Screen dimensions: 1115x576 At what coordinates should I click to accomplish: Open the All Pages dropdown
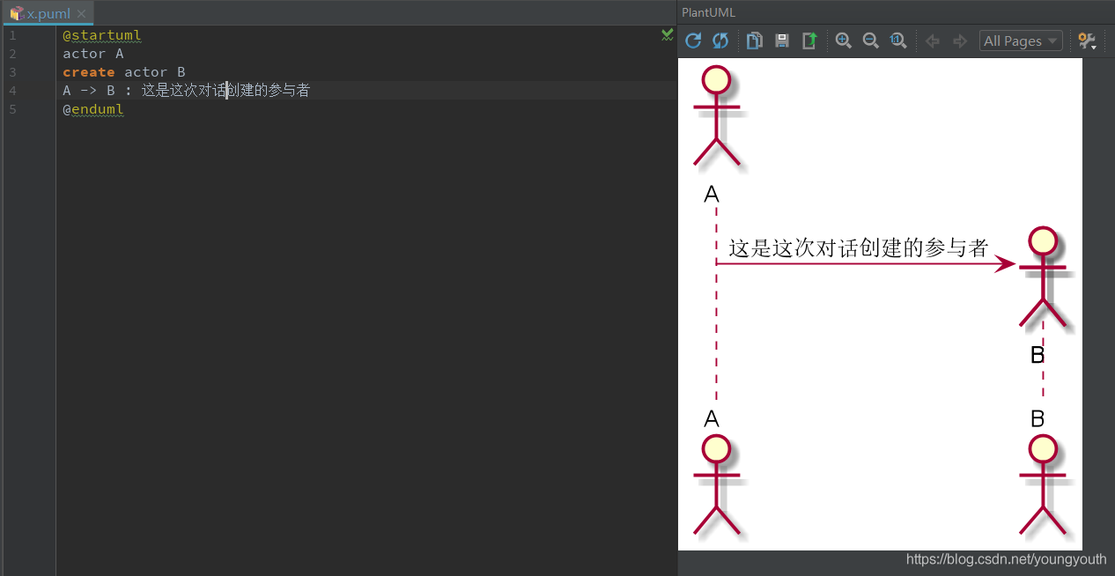tap(1021, 41)
